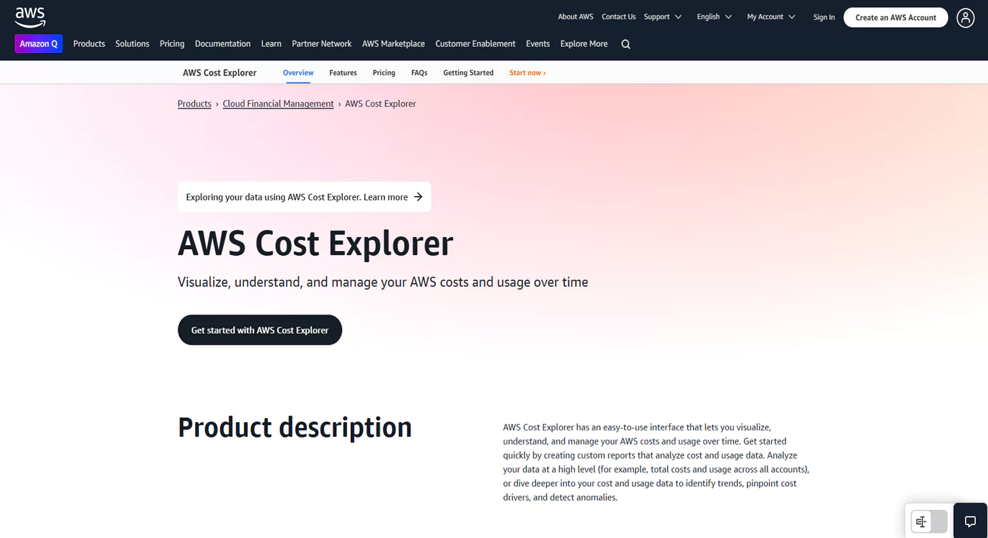
Task: Open the account profile icon top right
Action: 966,18
